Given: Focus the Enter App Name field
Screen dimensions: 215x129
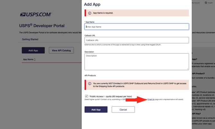Looking at the screenshot, I should pyautogui.click(x=137, y=27).
